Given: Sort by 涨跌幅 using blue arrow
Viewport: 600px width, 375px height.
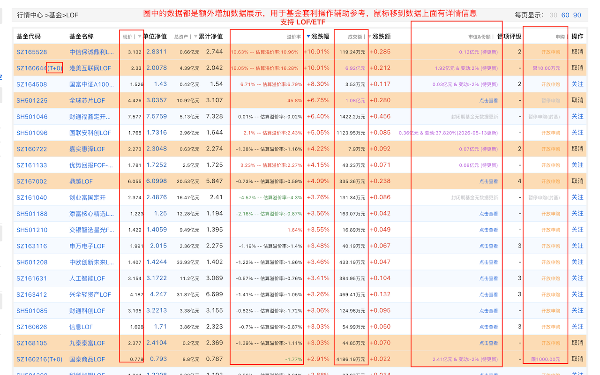Looking at the screenshot, I should [x=308, y=36].
